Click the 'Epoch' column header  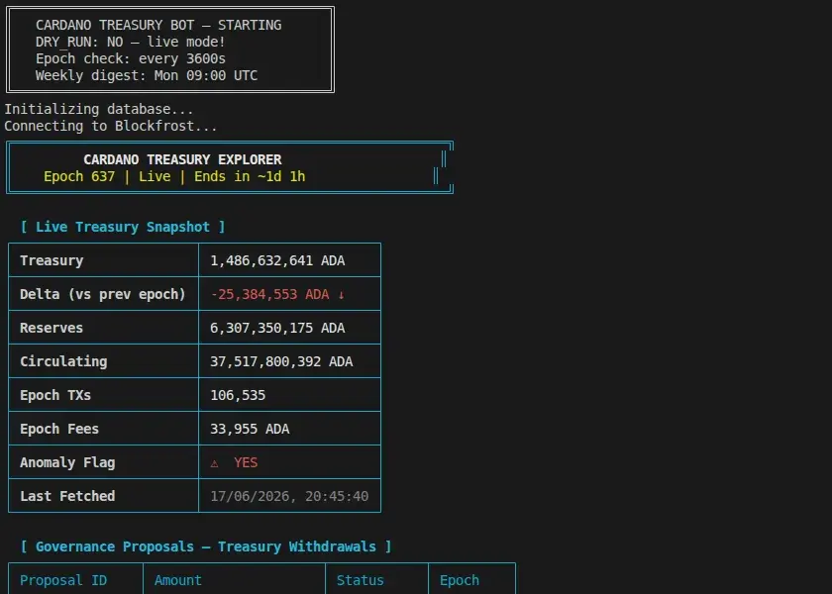pyautogui.click(x=460, y=581)
